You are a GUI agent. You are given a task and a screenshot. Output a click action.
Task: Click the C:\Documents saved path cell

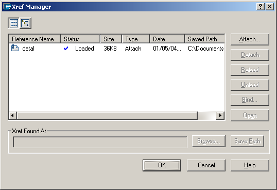pos(206,49)
